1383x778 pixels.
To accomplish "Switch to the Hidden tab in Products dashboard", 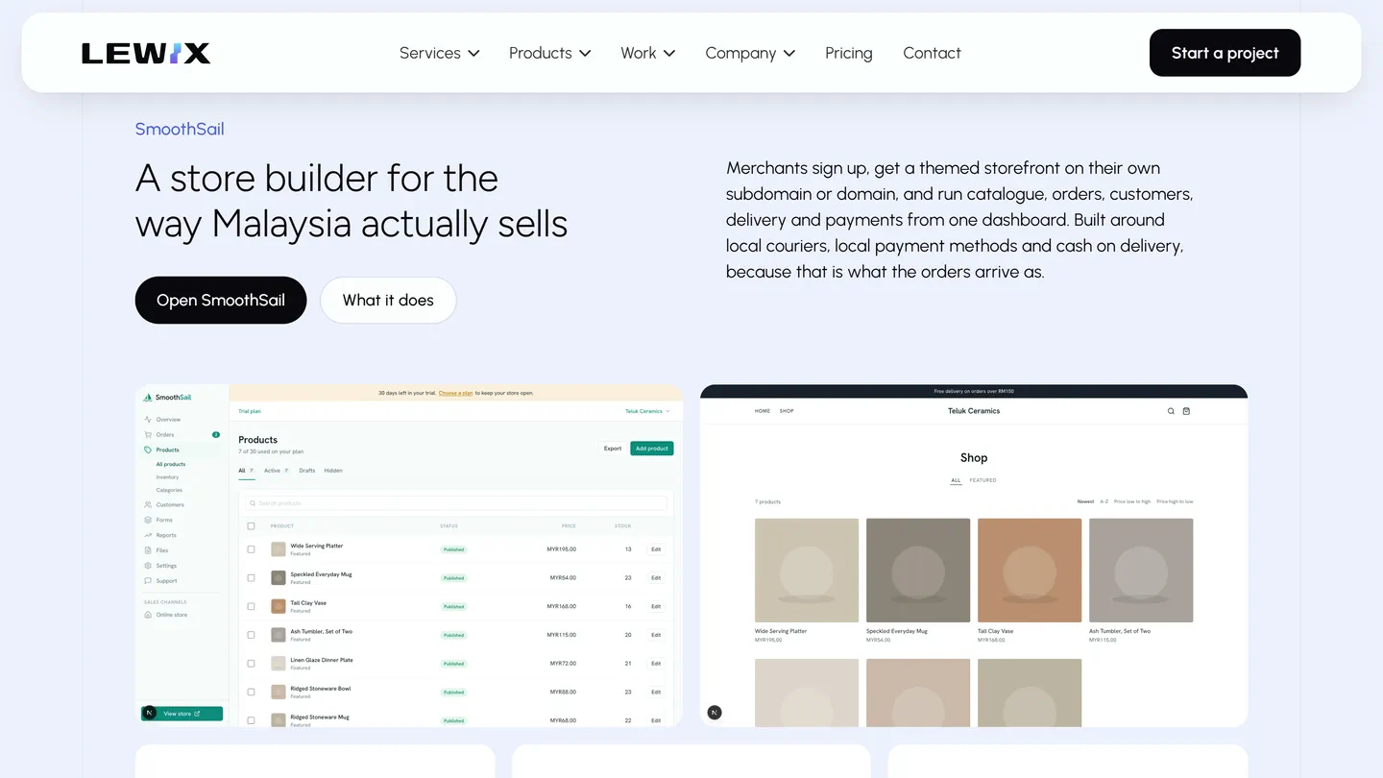I will (333, 471).
